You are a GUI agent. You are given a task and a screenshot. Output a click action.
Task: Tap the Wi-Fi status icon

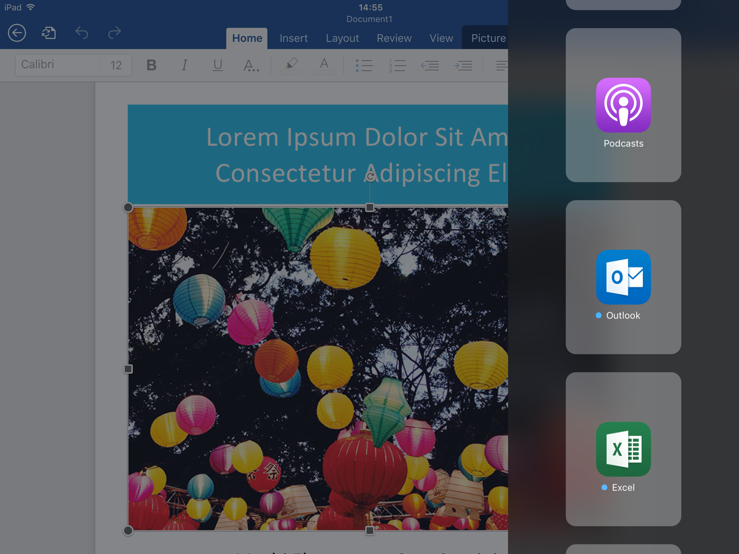pyautogui.click(x=31, y=7)
